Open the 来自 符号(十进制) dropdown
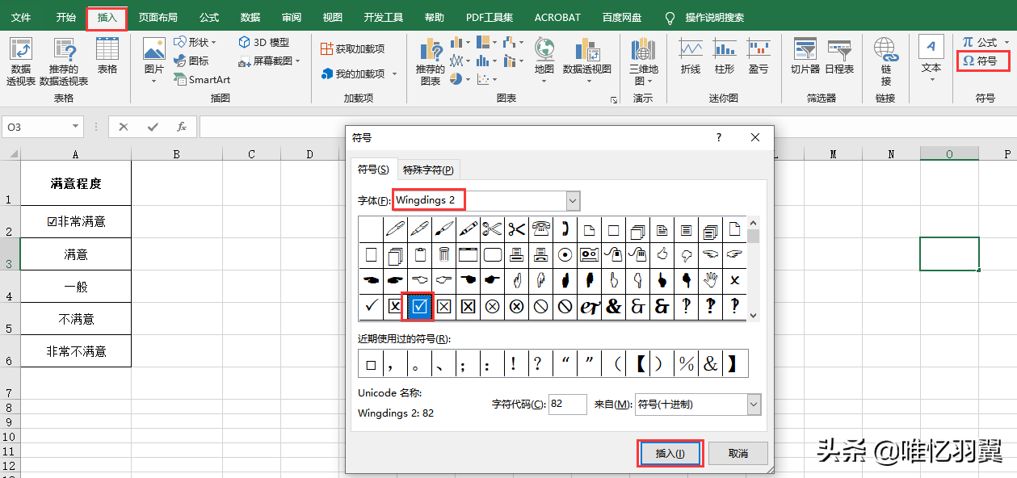The width and height of the screenshot is (1017, 478). pos(754,405)
